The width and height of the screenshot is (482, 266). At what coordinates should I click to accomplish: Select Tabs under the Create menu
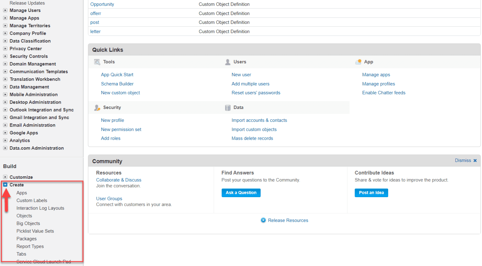[x=21, y=254]
